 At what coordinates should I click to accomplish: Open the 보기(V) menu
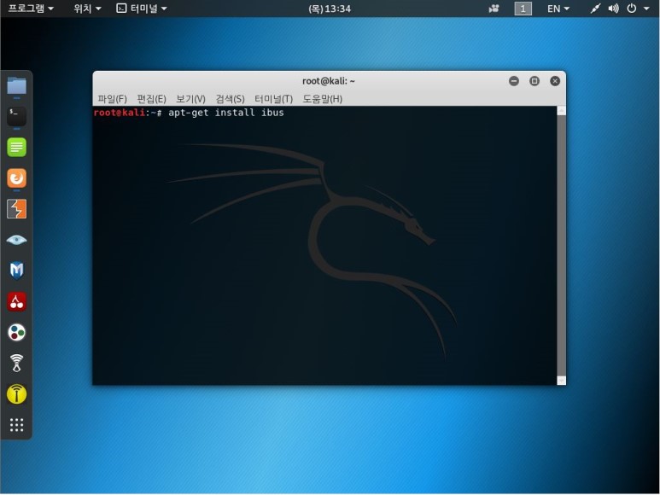coord(190,99)
